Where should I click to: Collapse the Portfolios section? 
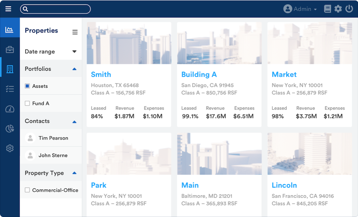74,69
